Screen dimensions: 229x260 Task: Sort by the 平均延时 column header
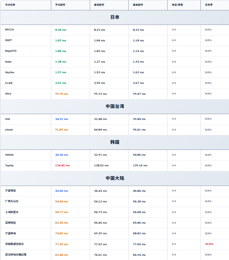coord(60,5)
